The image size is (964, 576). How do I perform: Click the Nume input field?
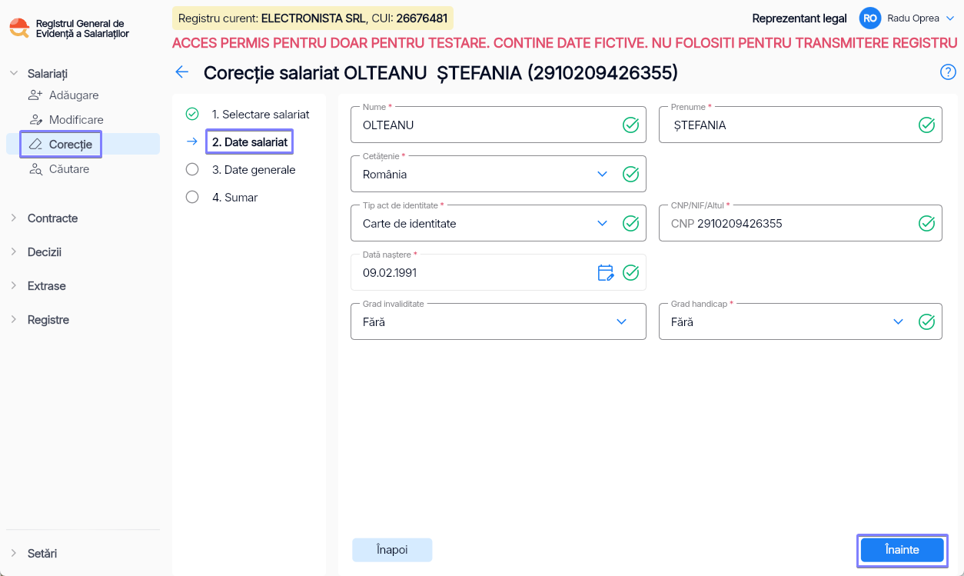click(x=498, y=125)
